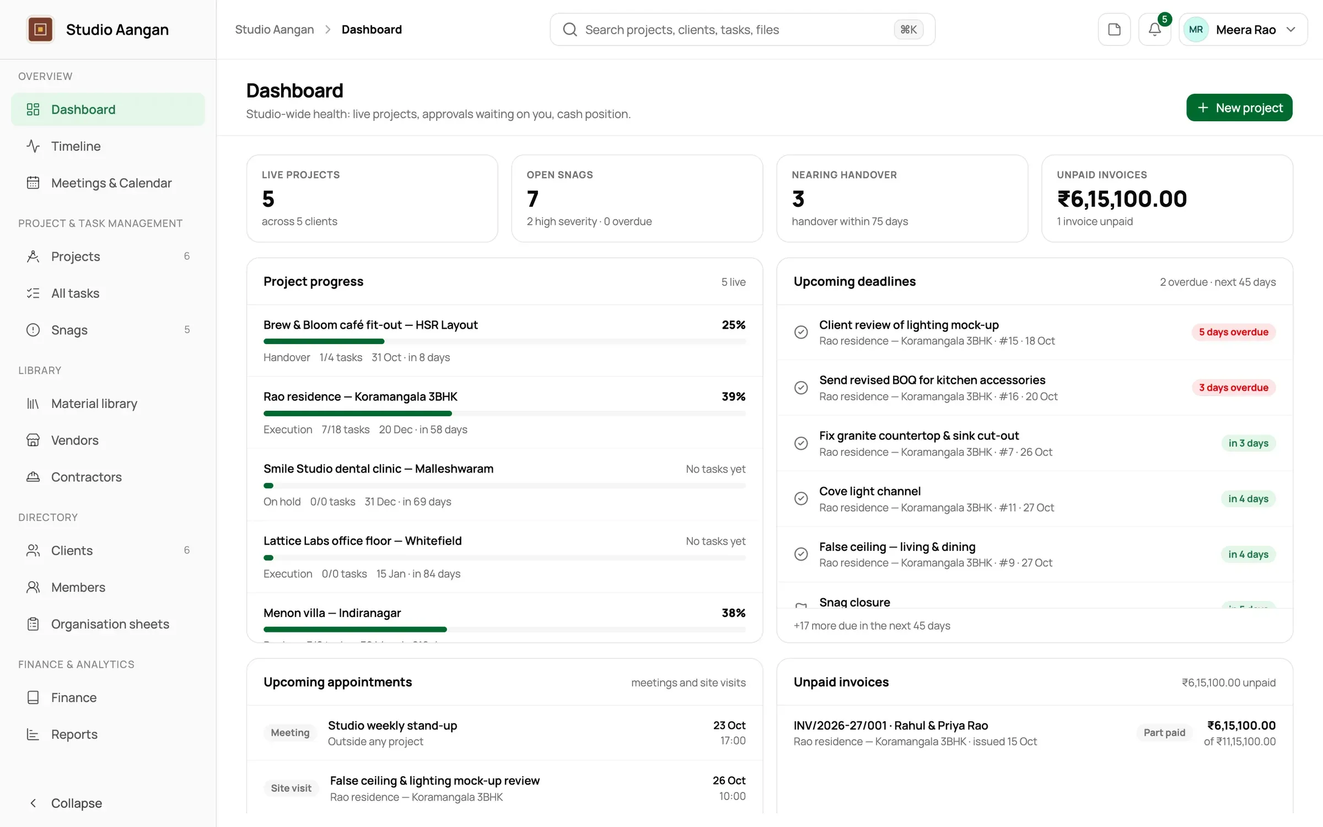Click the Snags alert icon
Image resolution: width=1323 pixels, height=827 pixels.
[33, 330]
